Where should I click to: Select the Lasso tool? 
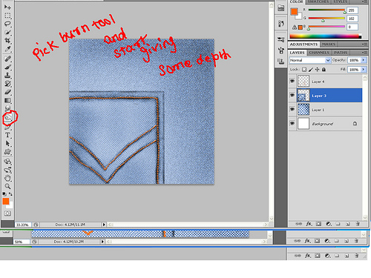pos(7,24)
